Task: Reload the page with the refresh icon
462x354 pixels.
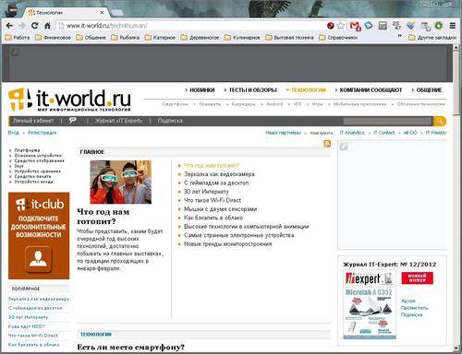Action: [x=34, y=26]
